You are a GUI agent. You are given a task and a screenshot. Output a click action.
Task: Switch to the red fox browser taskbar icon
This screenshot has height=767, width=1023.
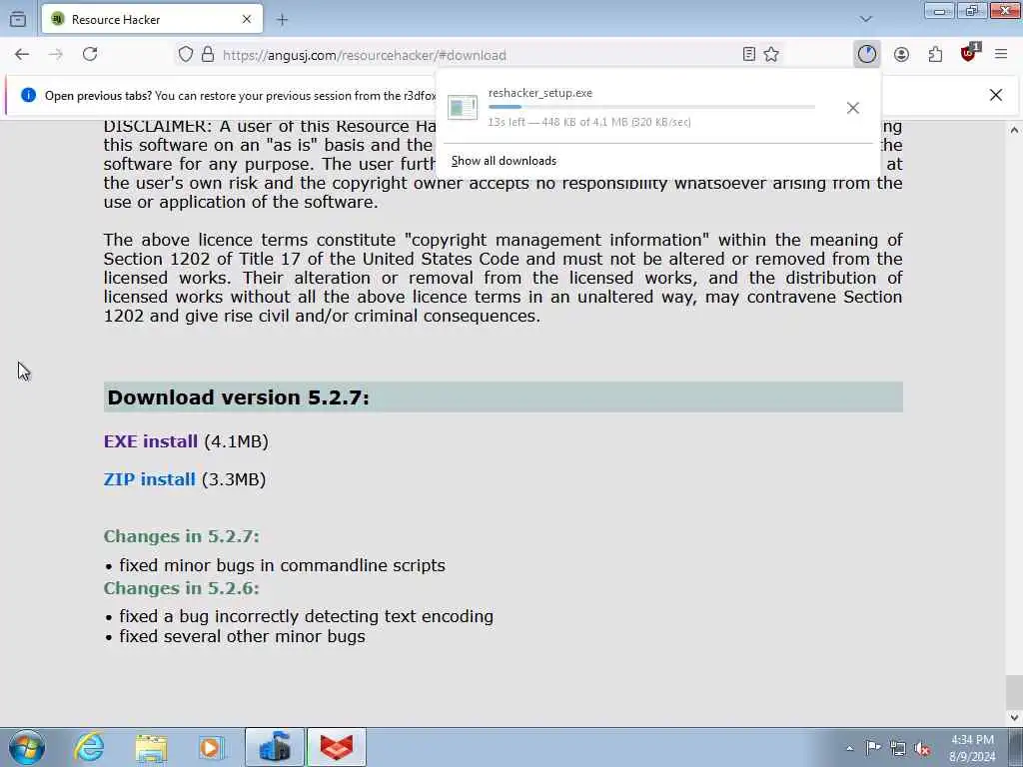coord(337,747)
